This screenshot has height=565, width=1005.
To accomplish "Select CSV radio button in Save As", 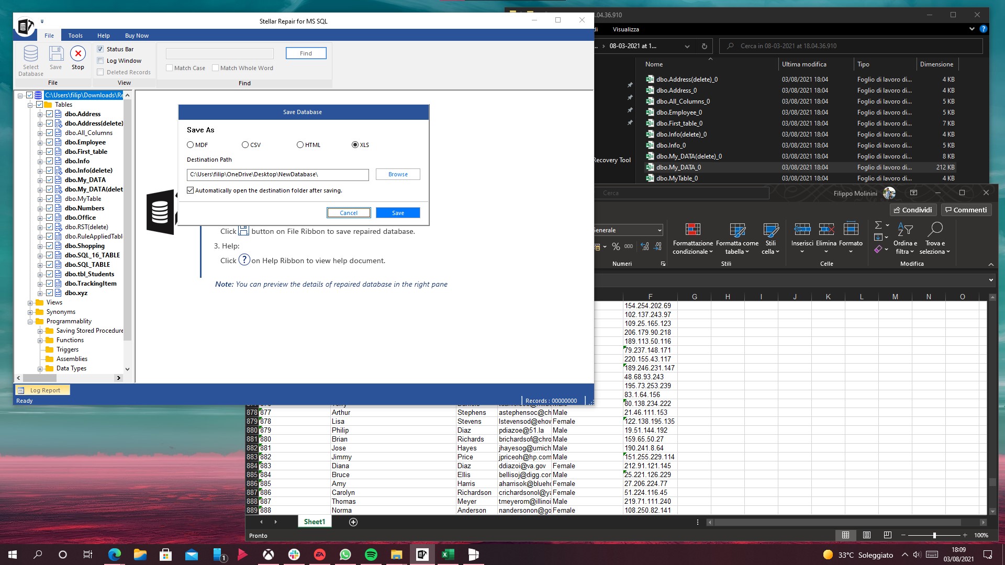I will coord(245,145).
